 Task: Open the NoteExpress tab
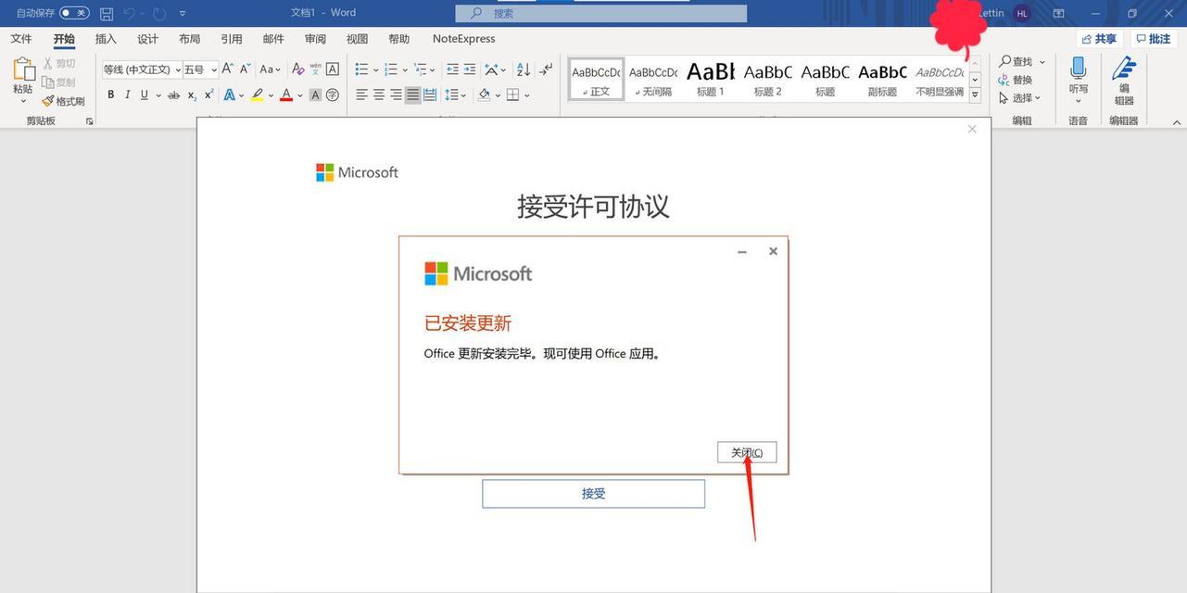[x=463, y=39]
